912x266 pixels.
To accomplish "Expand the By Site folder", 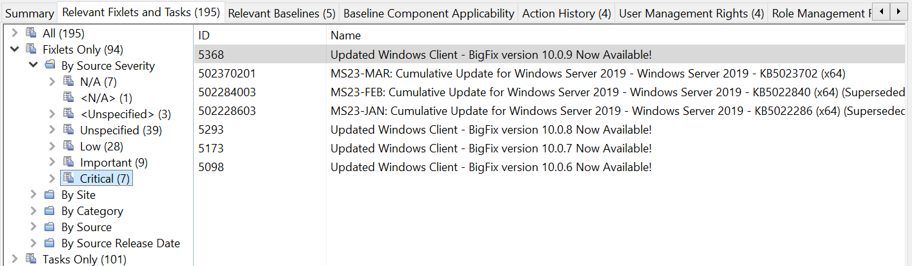I will [x=34, y=195].
